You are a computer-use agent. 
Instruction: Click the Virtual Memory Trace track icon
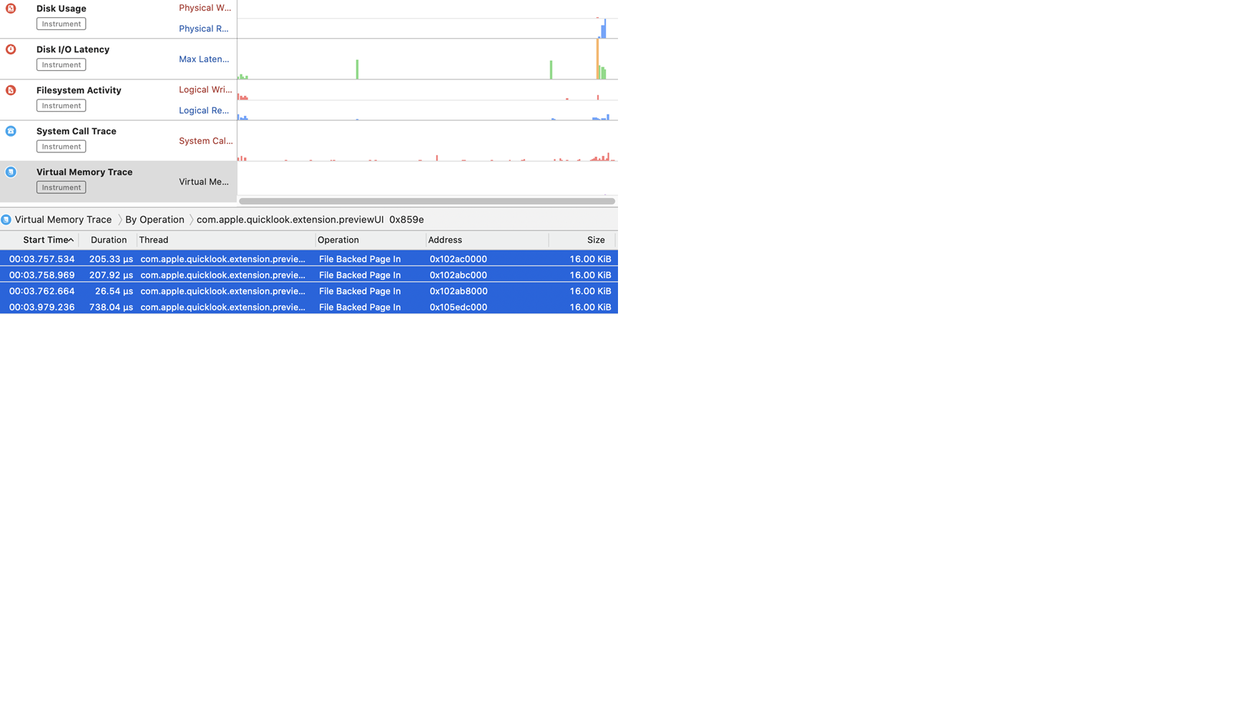11,172
